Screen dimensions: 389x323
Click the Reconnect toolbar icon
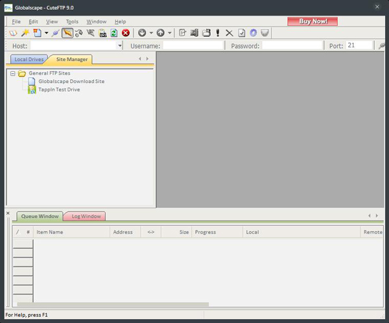click(x=79, y=33)
